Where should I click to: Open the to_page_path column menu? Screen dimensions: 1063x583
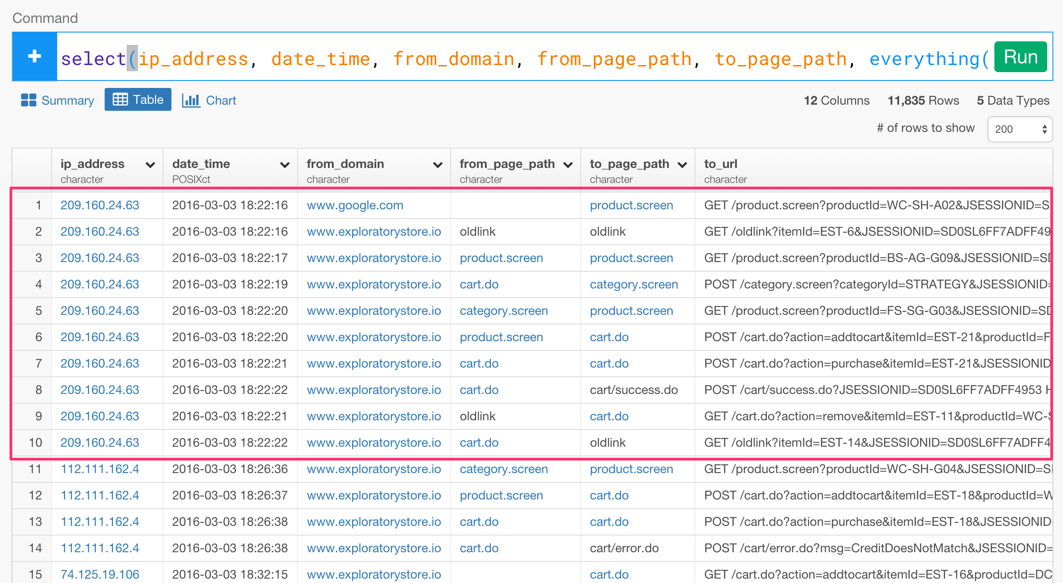point(682,165)
